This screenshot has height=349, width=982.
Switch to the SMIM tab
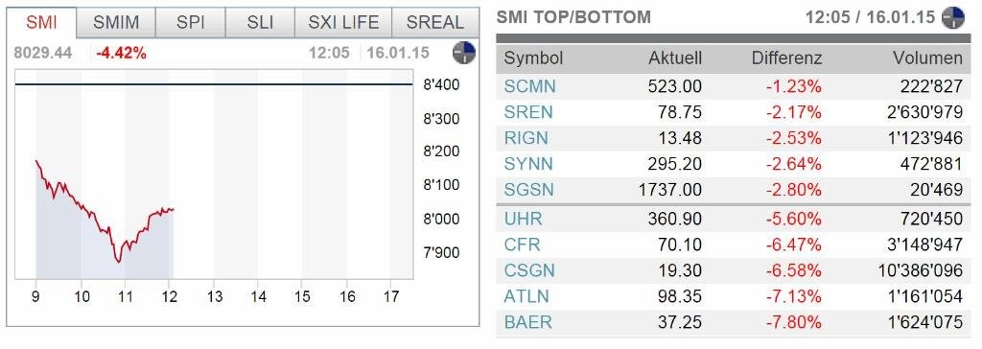point(116,23)
